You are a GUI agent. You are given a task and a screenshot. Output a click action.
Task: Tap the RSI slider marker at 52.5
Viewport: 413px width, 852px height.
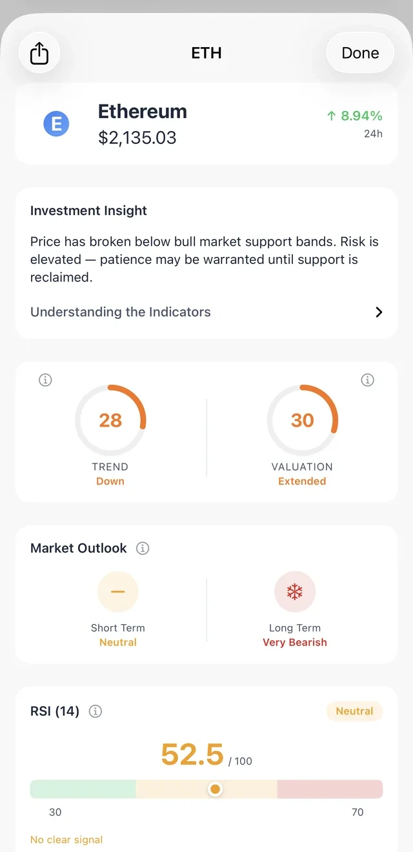click(x=215, y=789)
